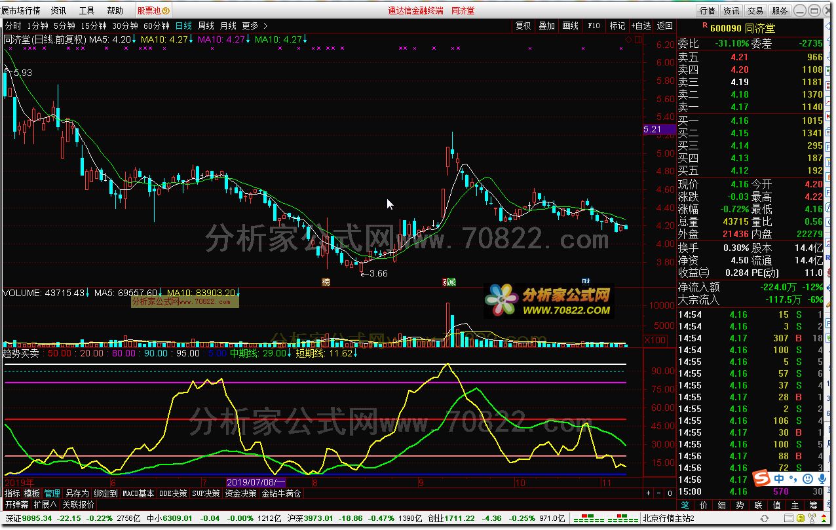Click the 另存为 save-as button

click(x=77, y=493)
